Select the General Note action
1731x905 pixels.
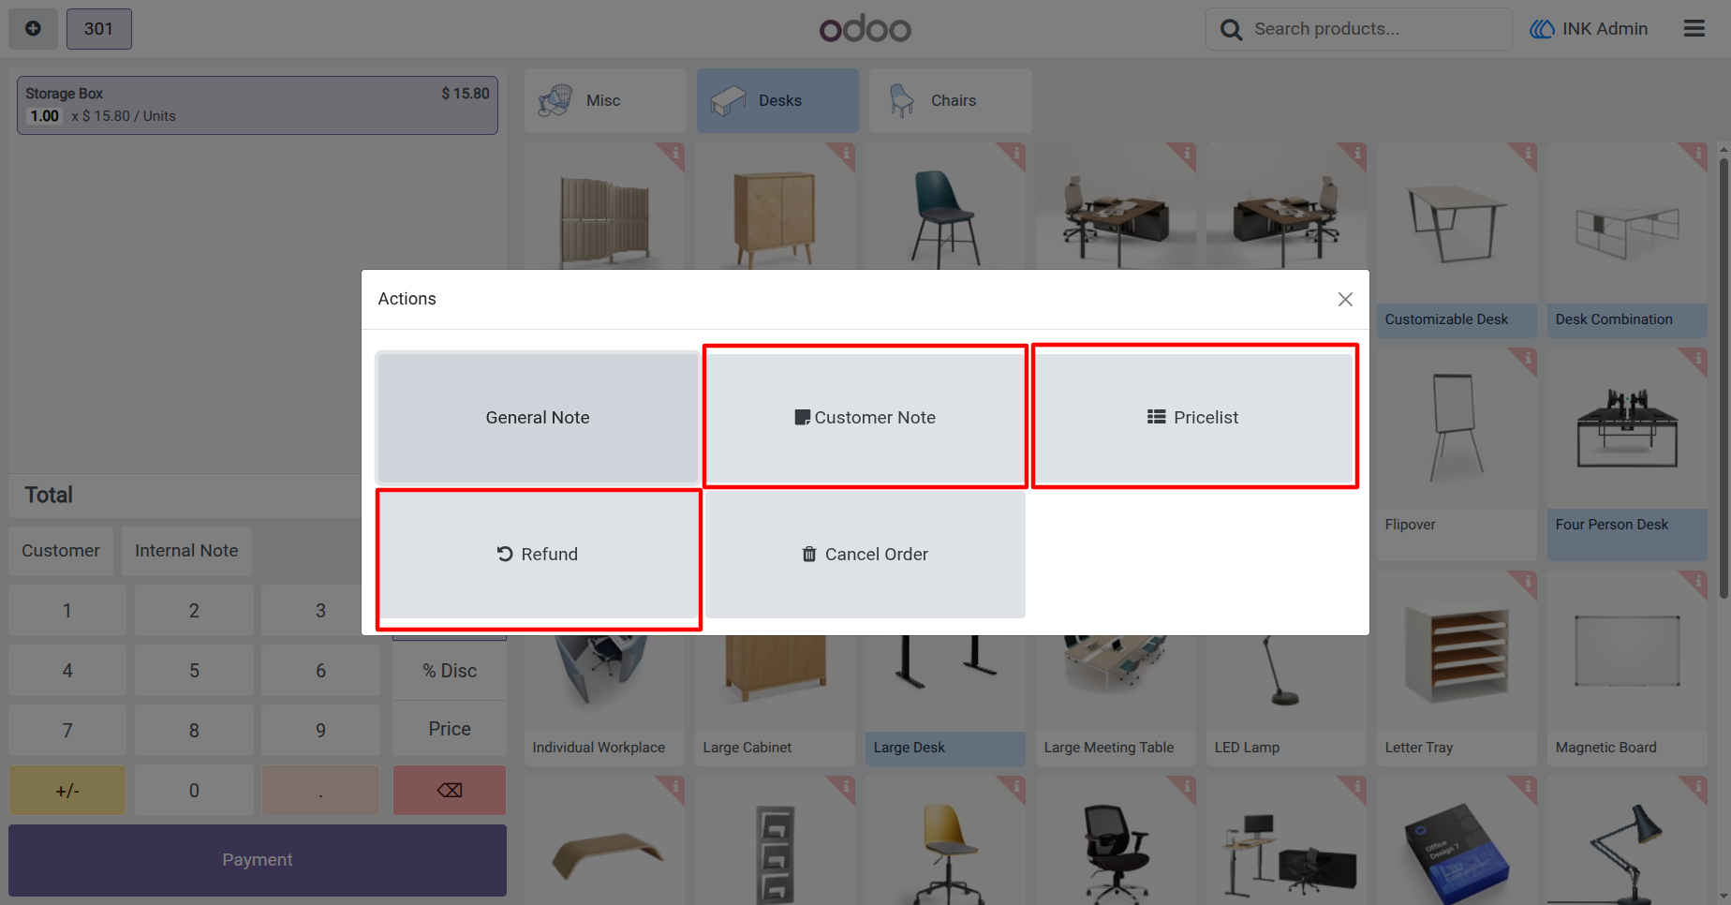coord(538,418)
